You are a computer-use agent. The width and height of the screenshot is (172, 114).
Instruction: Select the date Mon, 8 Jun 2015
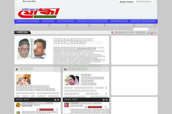(29, 1)
